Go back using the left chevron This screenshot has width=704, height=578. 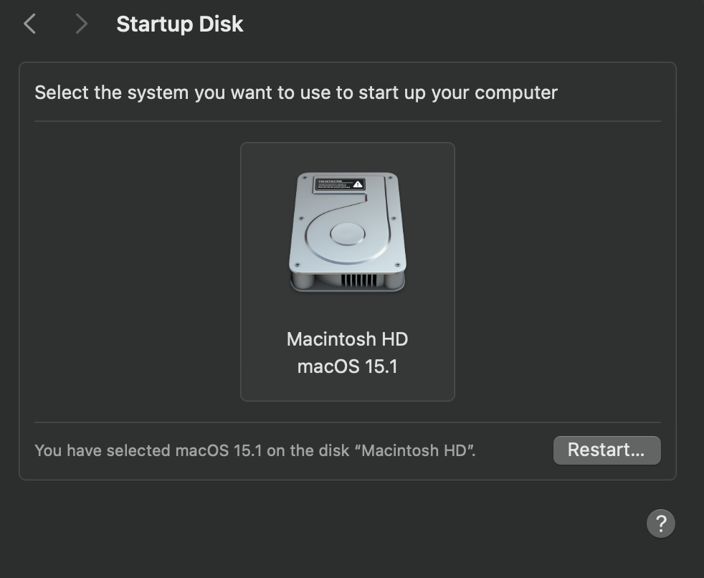click(x=29, y=24)
